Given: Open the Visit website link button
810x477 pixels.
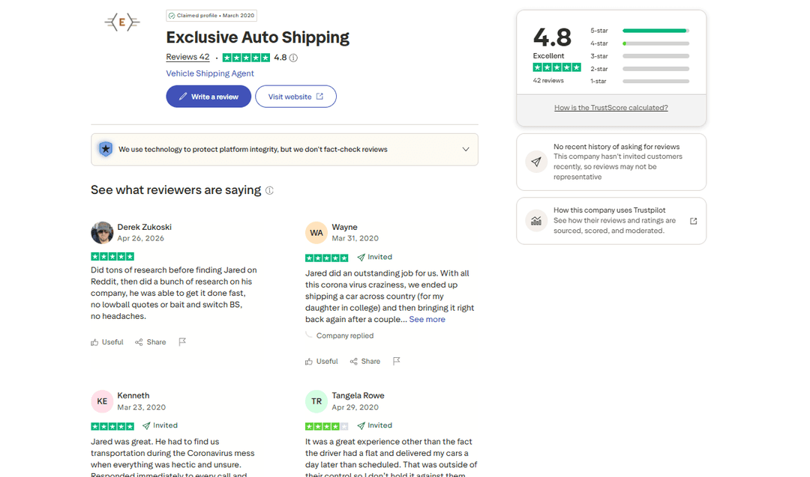Looking at the screenshot, I should (x=295, y=97).
